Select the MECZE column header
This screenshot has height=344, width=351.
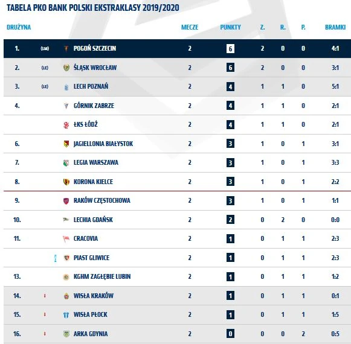click(190, 27)
